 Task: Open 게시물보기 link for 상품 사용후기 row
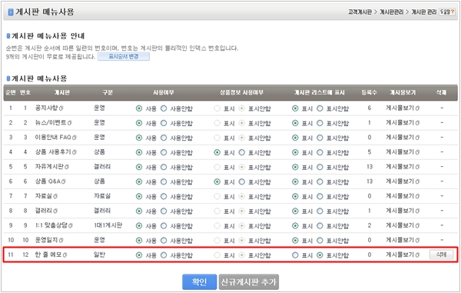[400, 152]
